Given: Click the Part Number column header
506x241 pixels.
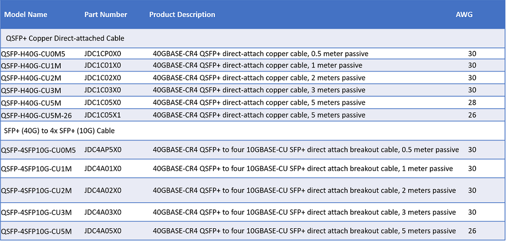Looking at the screenshot, I should [106, 15].
